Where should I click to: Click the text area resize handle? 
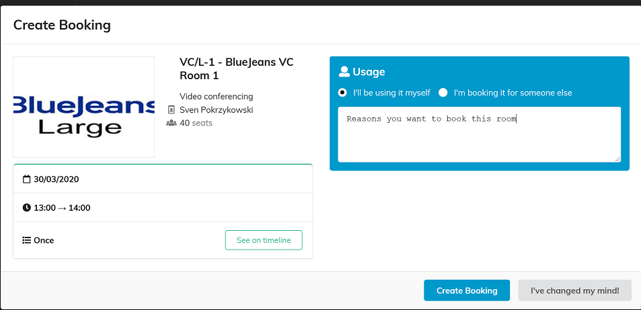[x=617, y=159]
